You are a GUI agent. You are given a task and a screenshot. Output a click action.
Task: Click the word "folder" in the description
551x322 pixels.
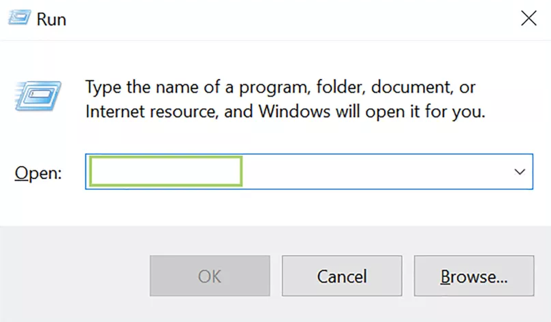[x=340, y=87]
